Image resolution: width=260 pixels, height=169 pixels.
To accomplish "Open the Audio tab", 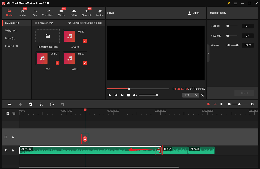I will (22, 13).
